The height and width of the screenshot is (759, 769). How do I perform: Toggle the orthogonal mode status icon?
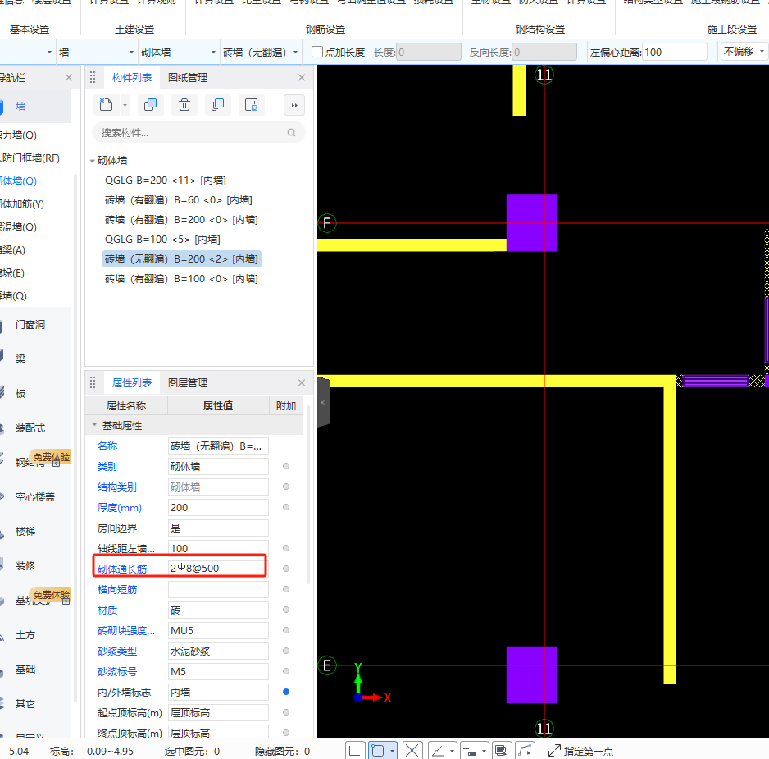click(355, 751)
